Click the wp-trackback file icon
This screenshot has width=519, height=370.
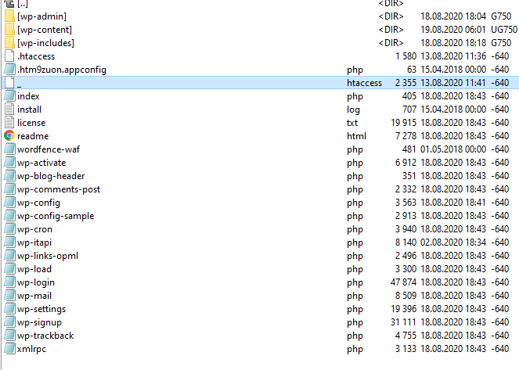point(9,336)
